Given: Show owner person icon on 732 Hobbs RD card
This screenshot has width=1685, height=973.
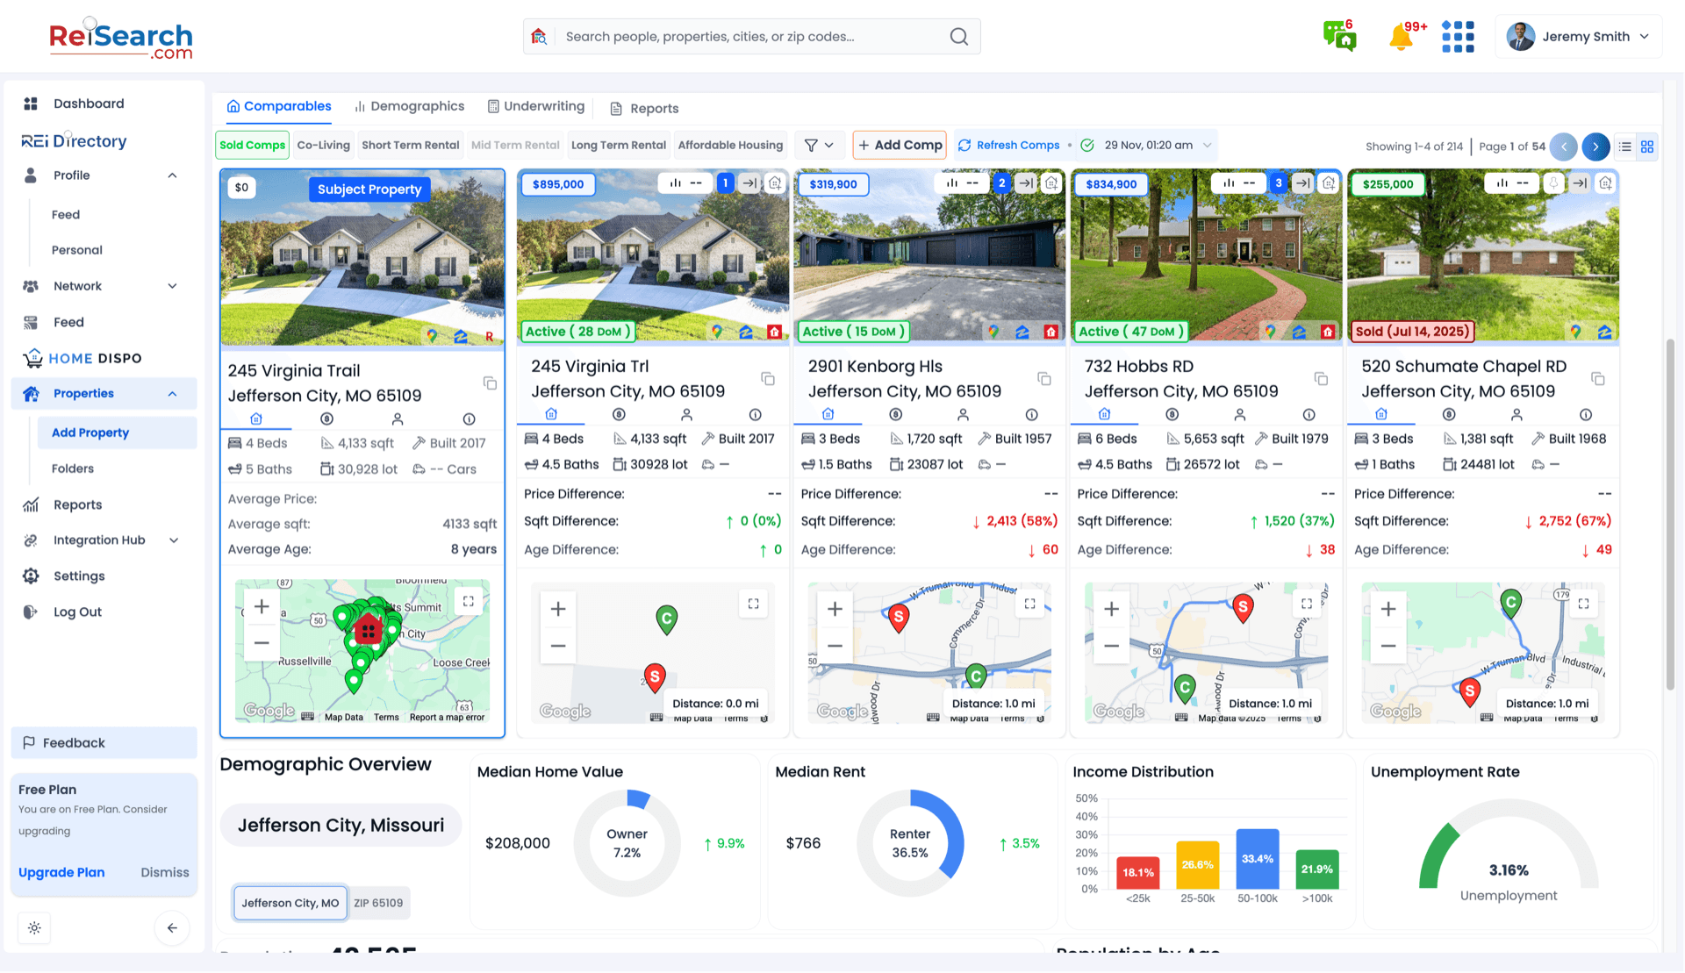Looking at the screenshot, I should pyautogui.click(x=1240, y=415).
